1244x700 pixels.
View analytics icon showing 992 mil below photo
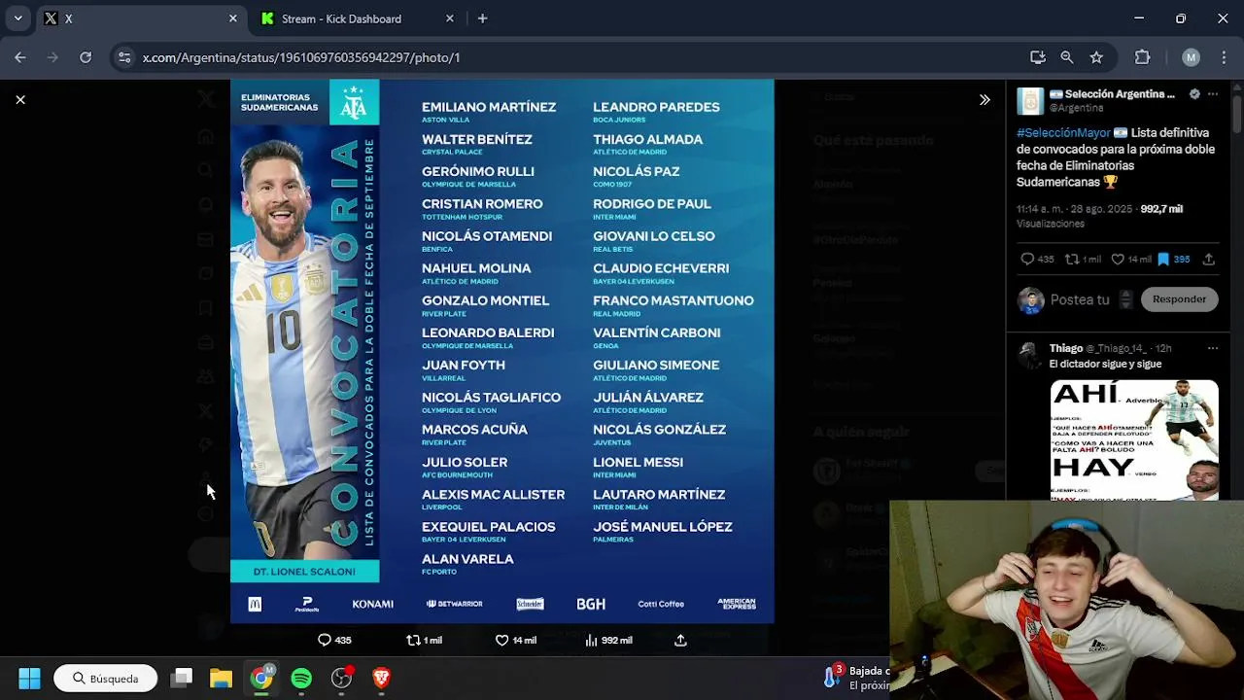pyautogui.click(x=591, y=640)
